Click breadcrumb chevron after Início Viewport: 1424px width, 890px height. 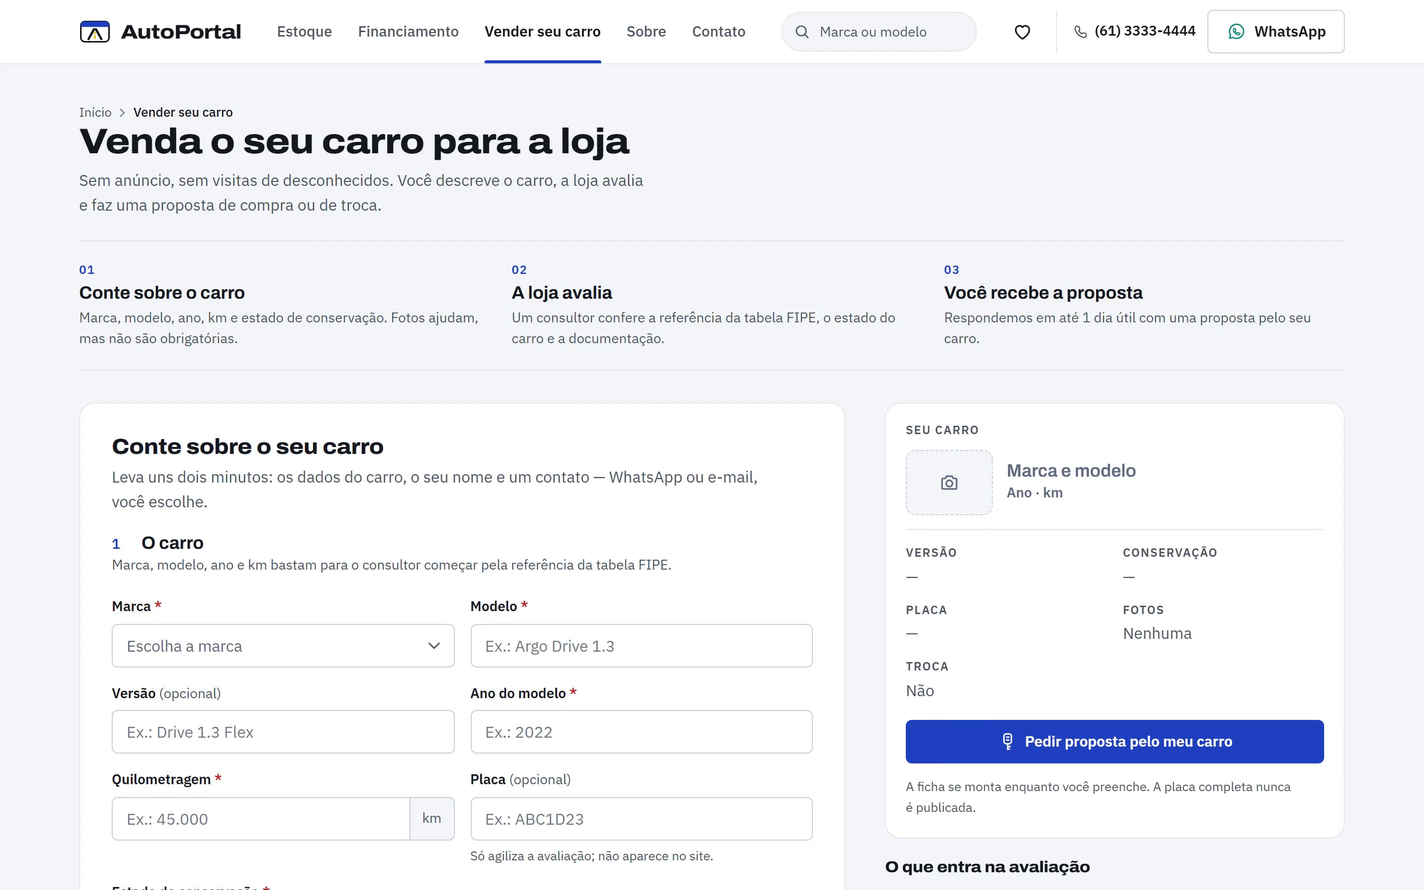tap(123, 112)
